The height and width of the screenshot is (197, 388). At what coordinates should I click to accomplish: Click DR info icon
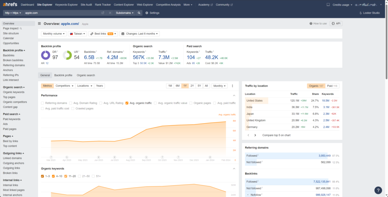58,51
